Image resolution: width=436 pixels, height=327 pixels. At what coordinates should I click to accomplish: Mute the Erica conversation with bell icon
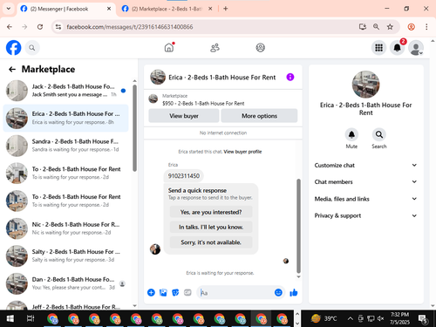351,134
